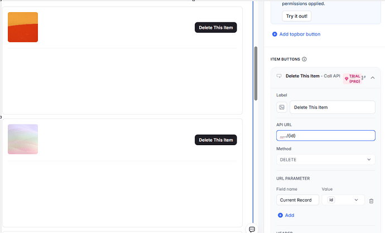Viewport: 385px width, 233px height.
Task: Open the chat feedback bubble icon
Action: click(x=252, y=229)
